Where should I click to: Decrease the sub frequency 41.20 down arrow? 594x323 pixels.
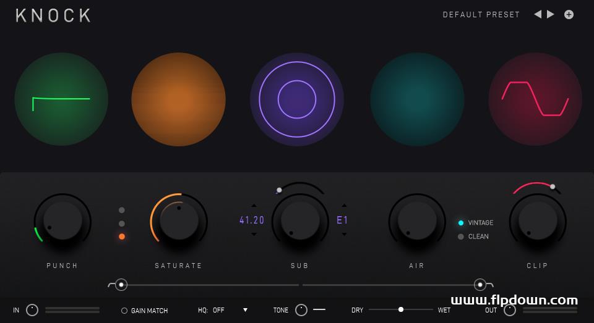click(x=254, y=235)
